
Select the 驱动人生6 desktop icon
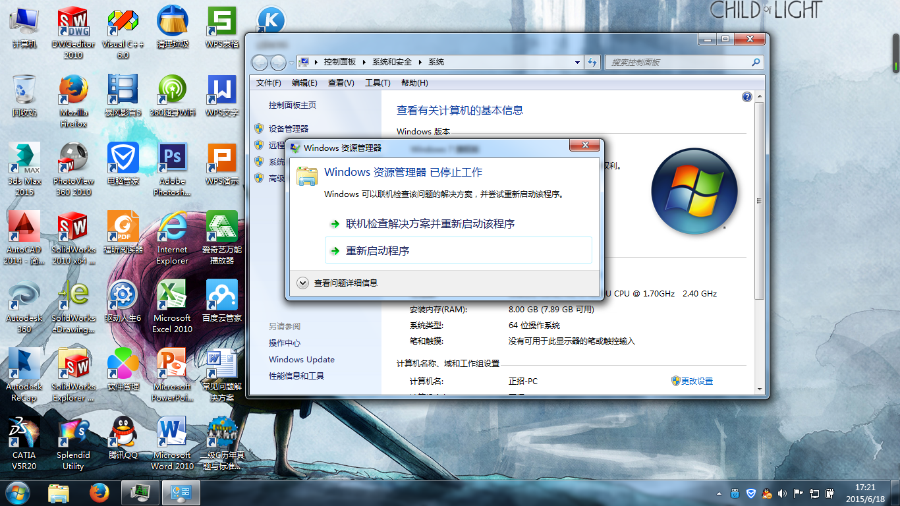(123, 302)
